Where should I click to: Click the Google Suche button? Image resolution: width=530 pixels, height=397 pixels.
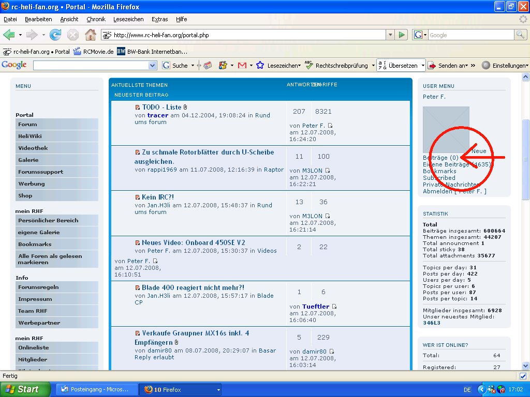[175, 66]
